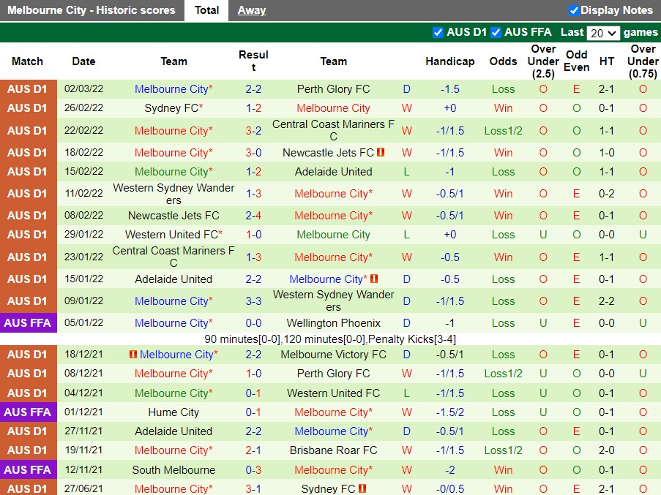Select the Total tab

pos(206,10)
